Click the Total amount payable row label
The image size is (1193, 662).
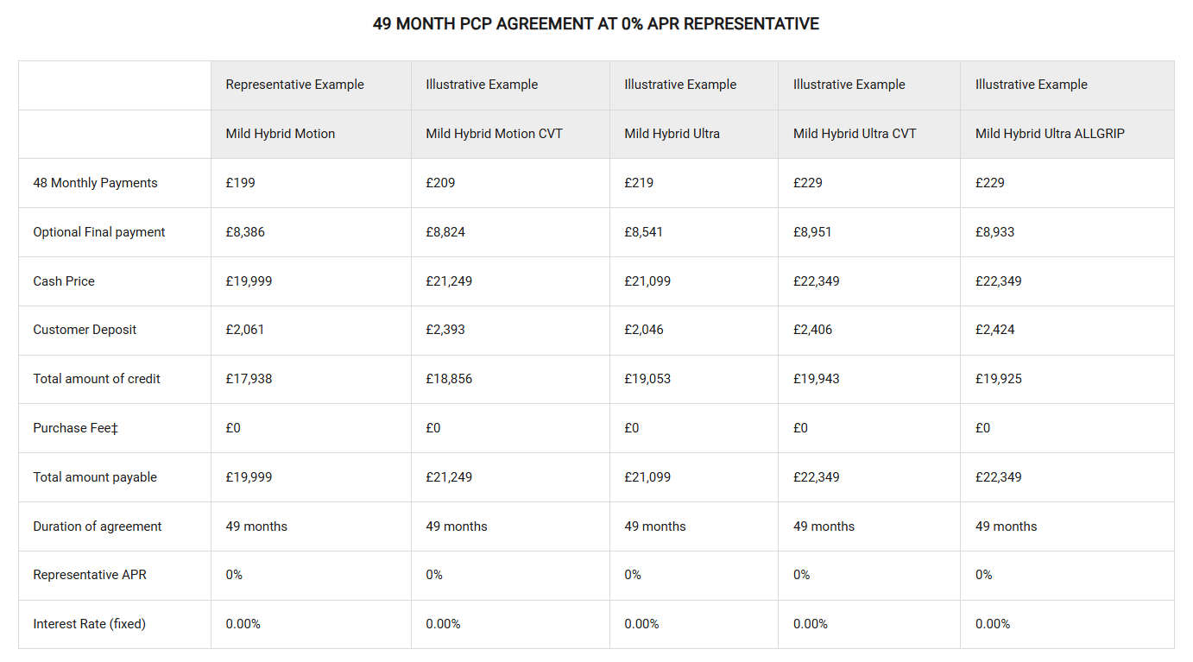pos(95,477)
